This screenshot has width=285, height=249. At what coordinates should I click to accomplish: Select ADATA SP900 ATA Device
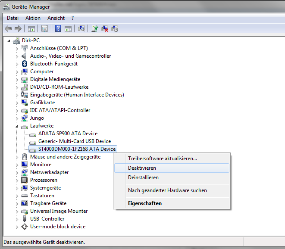pos(68,134)
